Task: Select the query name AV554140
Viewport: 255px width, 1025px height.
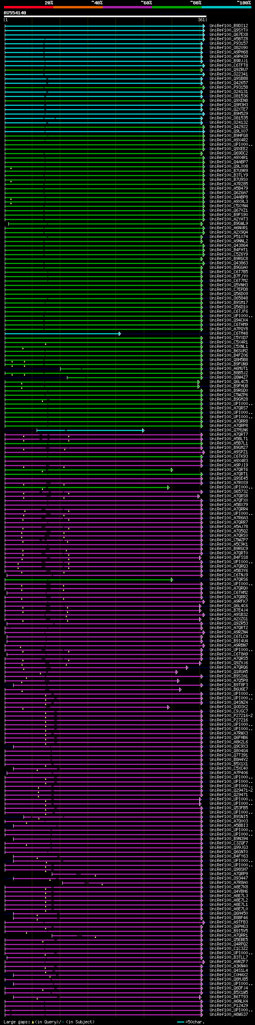Action: pyautogui.click(x=15, y=13)
